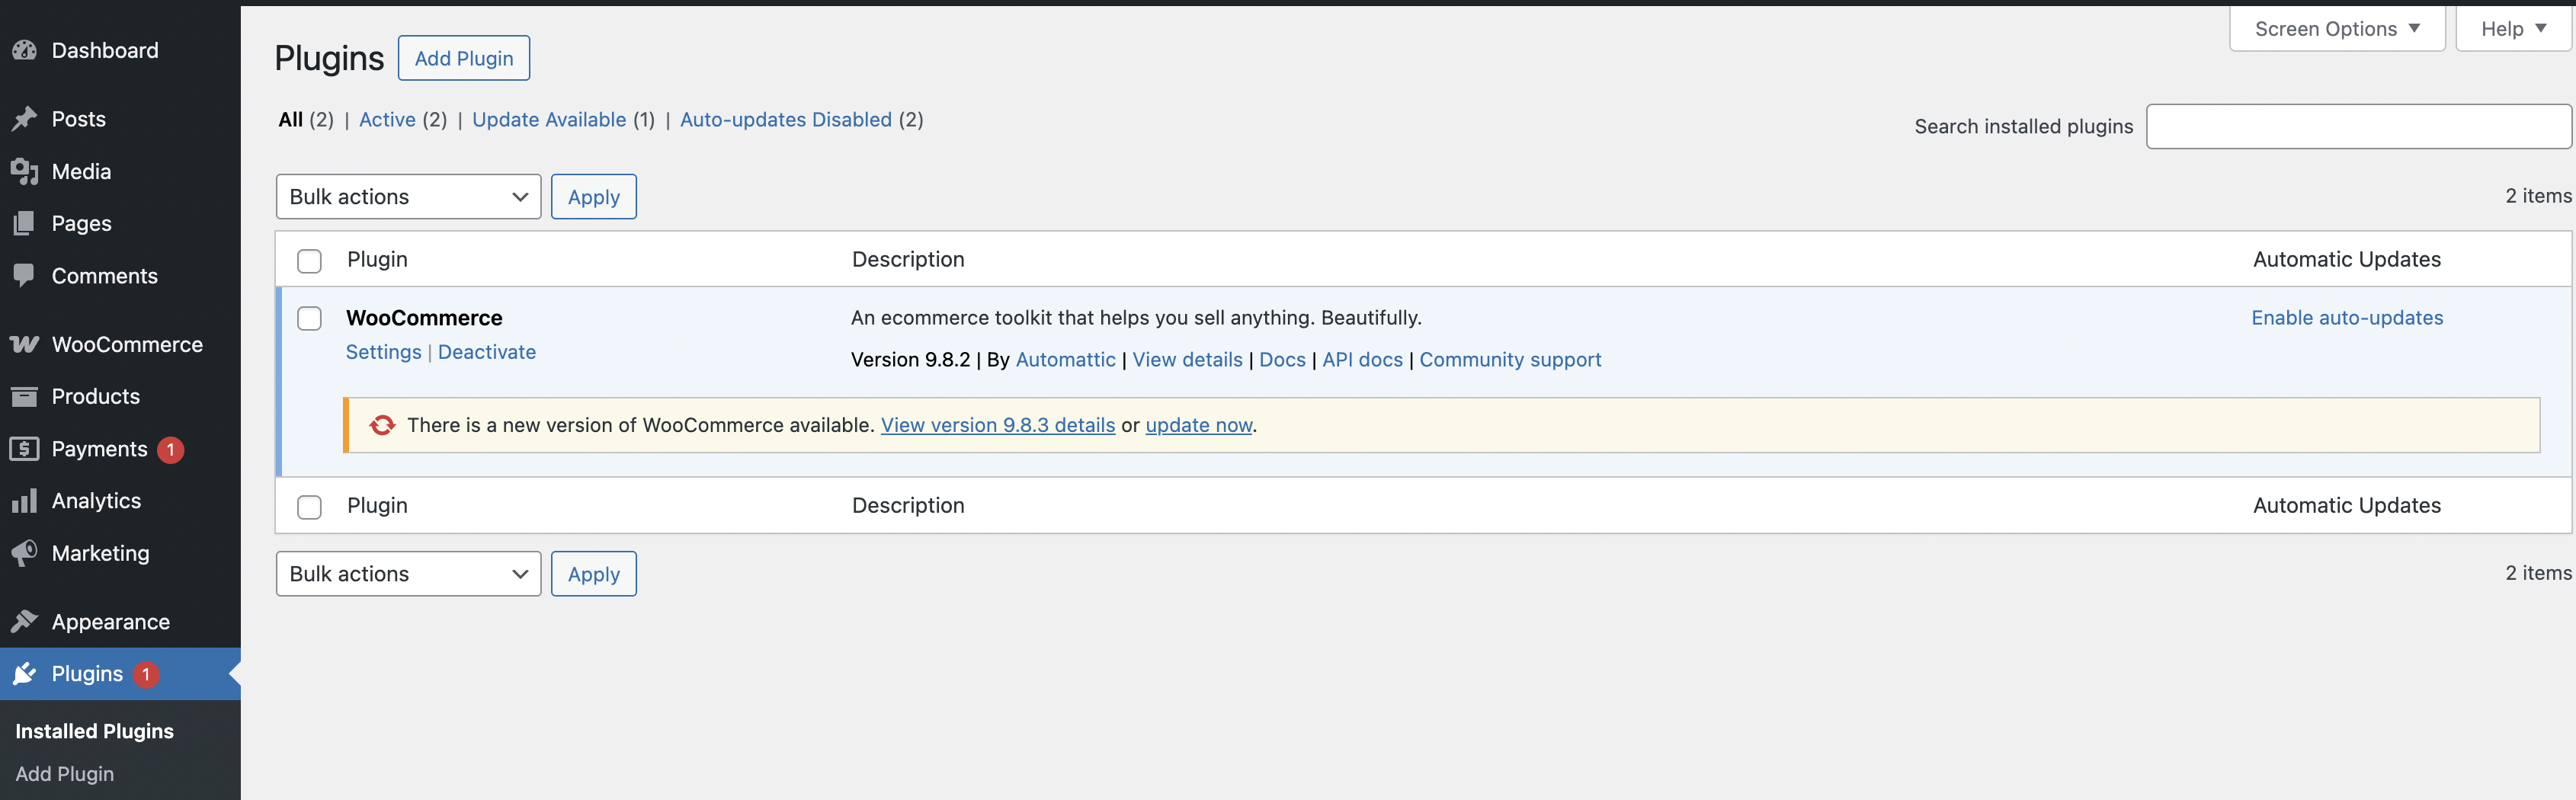Expand the Screen Options panel
This screenshot has height=800, width=2576.
click(x=2337, y=29)
